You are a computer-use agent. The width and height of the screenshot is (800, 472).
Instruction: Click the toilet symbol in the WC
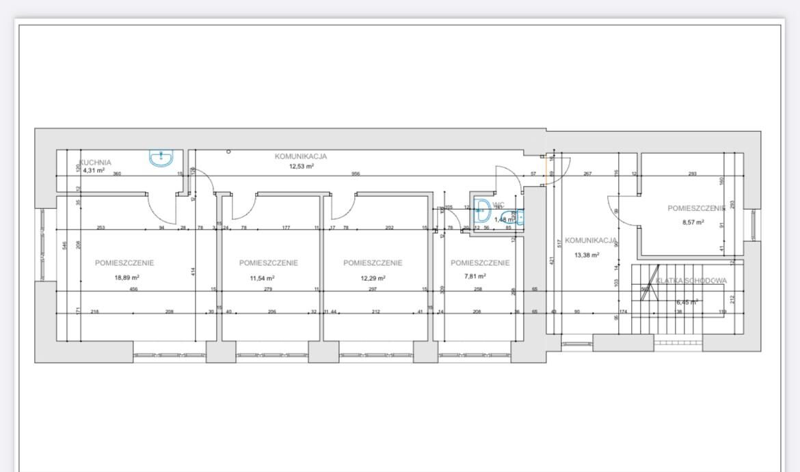coord(514,217)
